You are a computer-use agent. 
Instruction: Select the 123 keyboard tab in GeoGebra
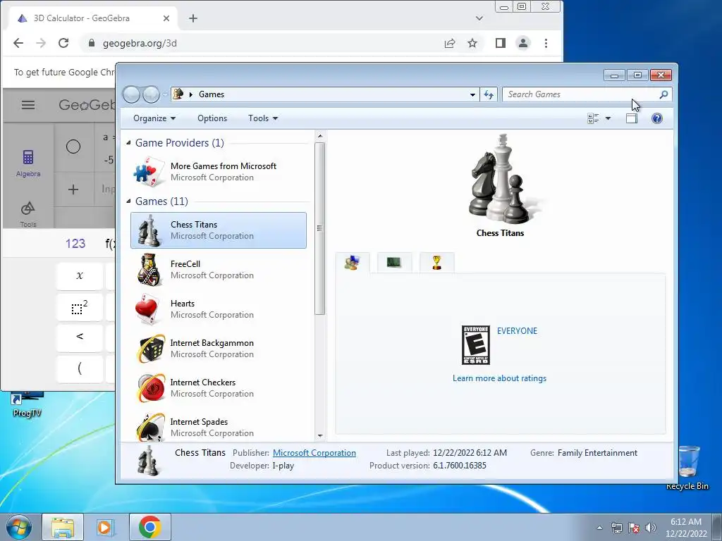click(75, 243)
